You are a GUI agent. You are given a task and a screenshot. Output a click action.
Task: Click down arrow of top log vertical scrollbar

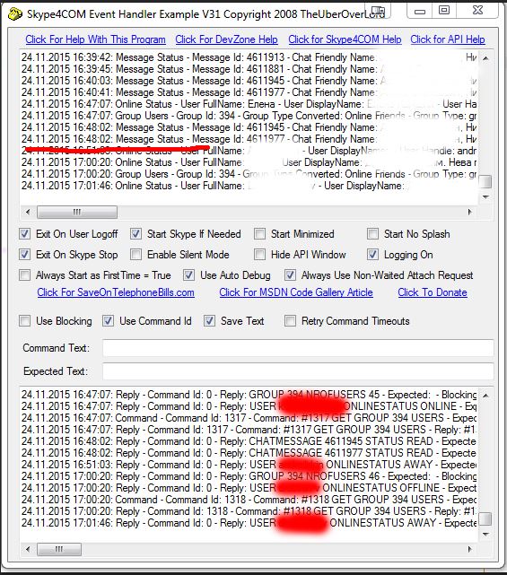pyautogui.click(x=485, y=197)
